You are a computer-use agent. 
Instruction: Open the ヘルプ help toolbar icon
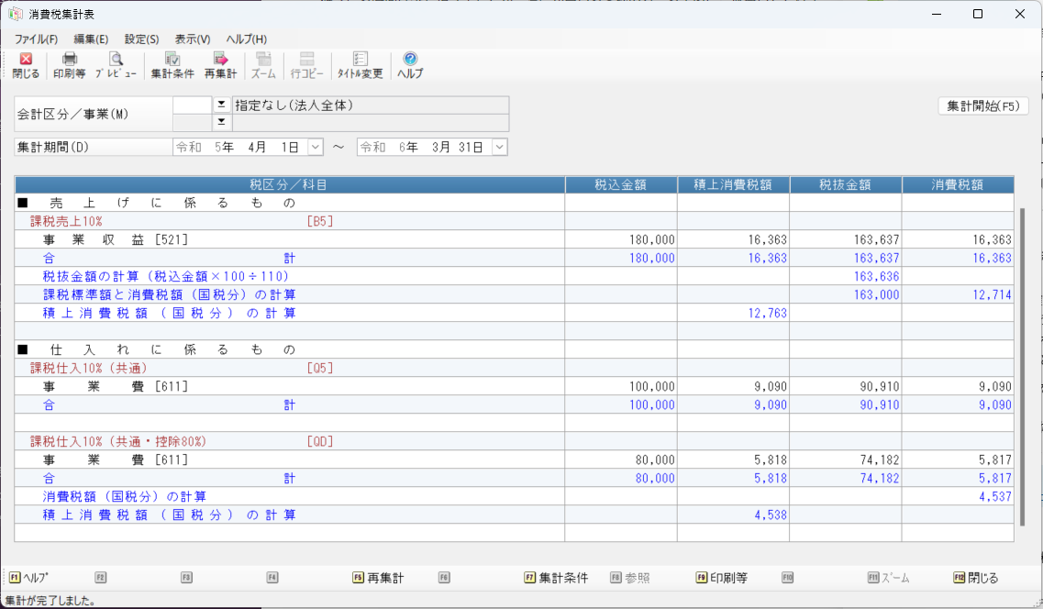[x=410, y=65]
